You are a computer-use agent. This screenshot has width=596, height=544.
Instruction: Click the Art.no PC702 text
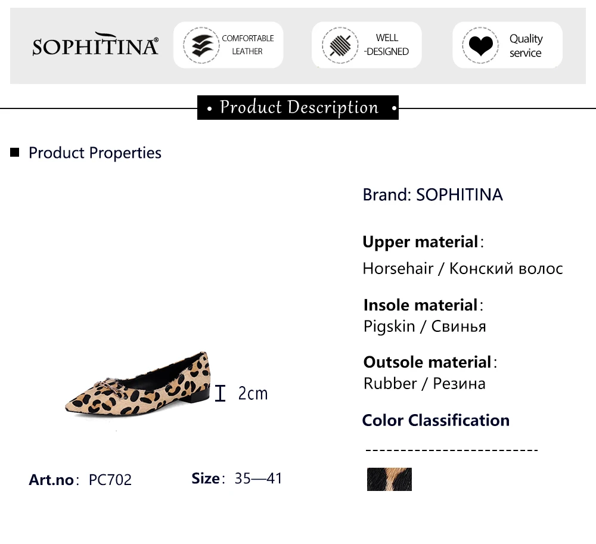80,480
